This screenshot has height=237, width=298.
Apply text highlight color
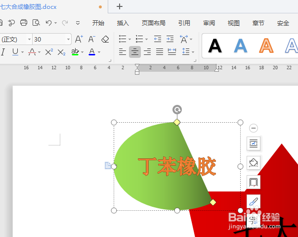point(75,52)
